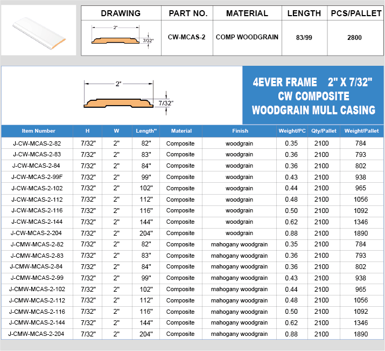Screen dimensions: 385x351
Task: Select item J-CW-MCAS-2-102
Action: click(37, 188)
